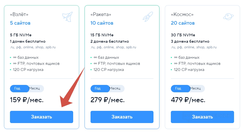Click the «Космос» plan title
The image size is (244, 135).
[x=182, y=14]
